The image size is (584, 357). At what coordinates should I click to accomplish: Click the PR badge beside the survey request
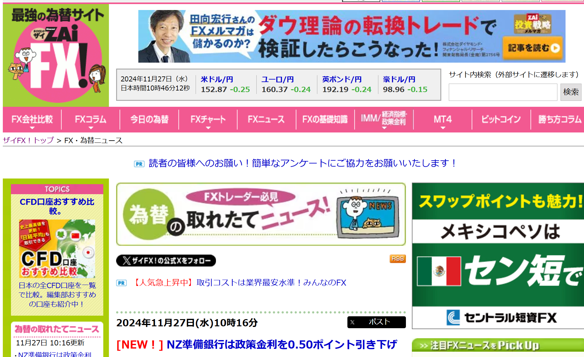pyautogui.click(x=139, y=164)
